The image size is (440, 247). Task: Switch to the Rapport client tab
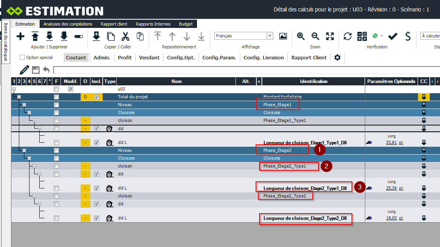[x=114, y=24]
